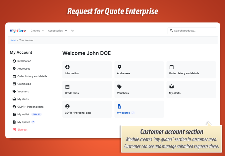Open the Art navigation item
This screenshot has width=225, height=156.
tap(72, 31)
